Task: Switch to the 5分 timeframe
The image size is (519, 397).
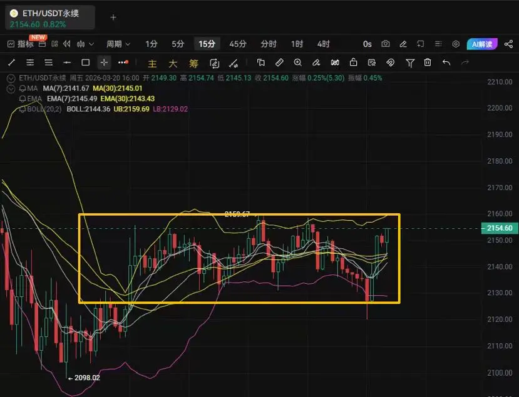Action: click(178, 44)
